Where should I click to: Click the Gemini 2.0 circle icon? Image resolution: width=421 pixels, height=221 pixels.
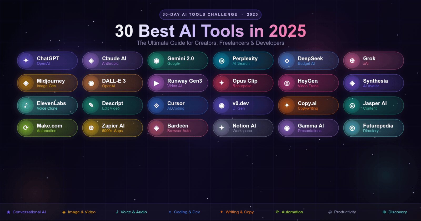[x=157, y=61]
